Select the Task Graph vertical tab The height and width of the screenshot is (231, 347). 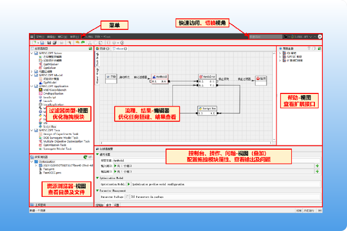click(x=97, y=59)
